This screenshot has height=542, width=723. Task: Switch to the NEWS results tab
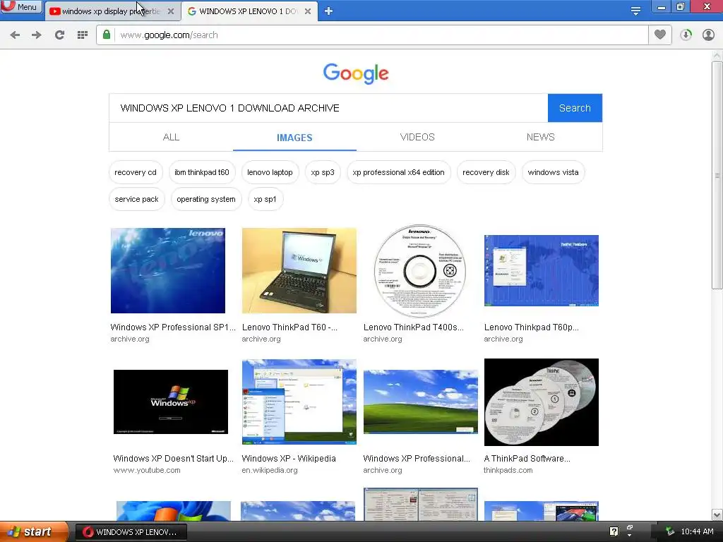point(540,138)
